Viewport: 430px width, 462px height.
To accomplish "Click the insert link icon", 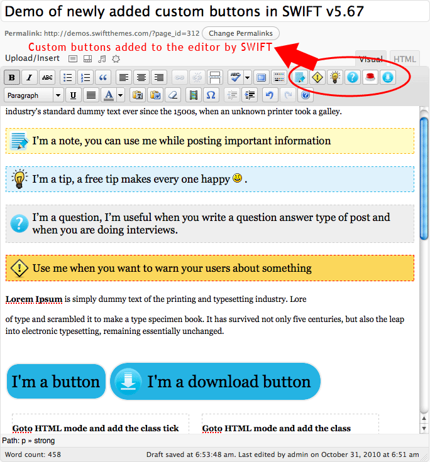I will (x=179, y=77).
